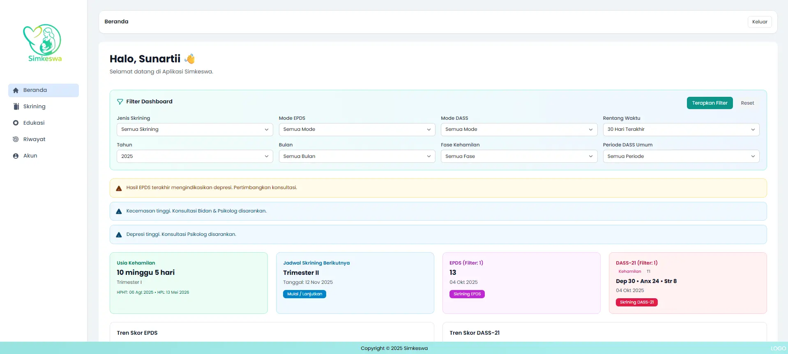Open the Tahun dropdown showing 2025
The width and height of the screenshot is (788, 354).
[195, 156]
